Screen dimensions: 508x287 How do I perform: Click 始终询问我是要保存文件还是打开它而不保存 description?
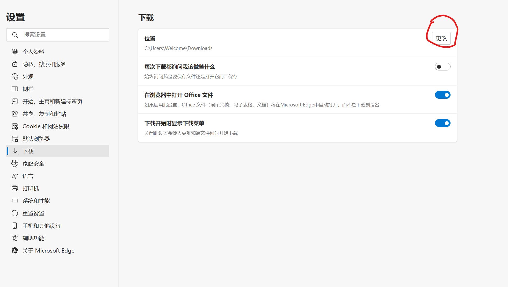[x=191, y=76]
